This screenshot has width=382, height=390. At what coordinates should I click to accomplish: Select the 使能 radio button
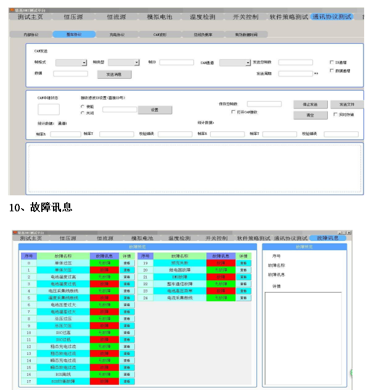83,107
